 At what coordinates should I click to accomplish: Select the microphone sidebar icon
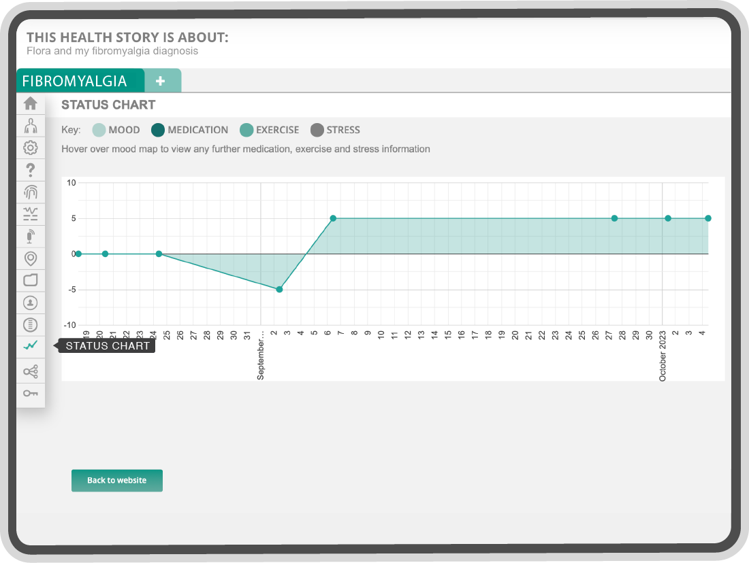pos(31,236)
